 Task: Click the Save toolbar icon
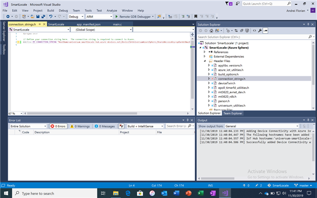tap(38, 16)
